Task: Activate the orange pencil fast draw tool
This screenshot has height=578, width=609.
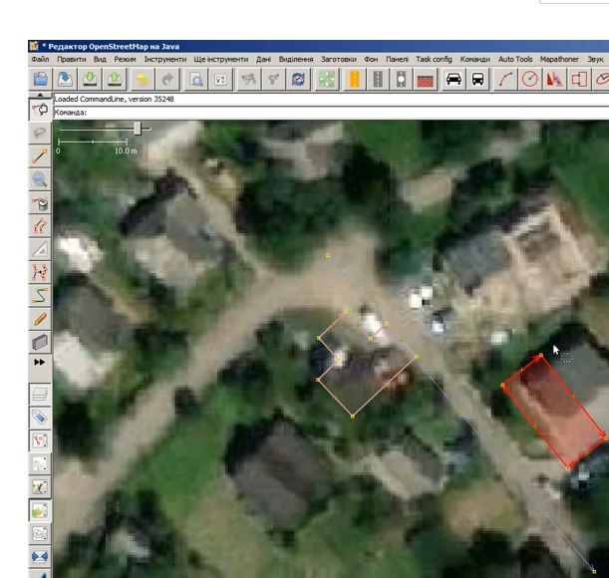Action: [40, 319]
